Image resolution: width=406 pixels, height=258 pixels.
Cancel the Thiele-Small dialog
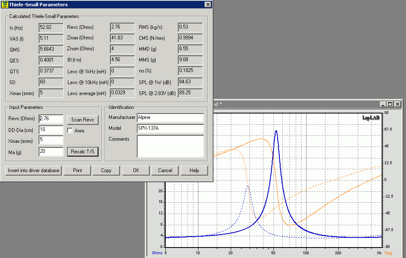(165, 170)
